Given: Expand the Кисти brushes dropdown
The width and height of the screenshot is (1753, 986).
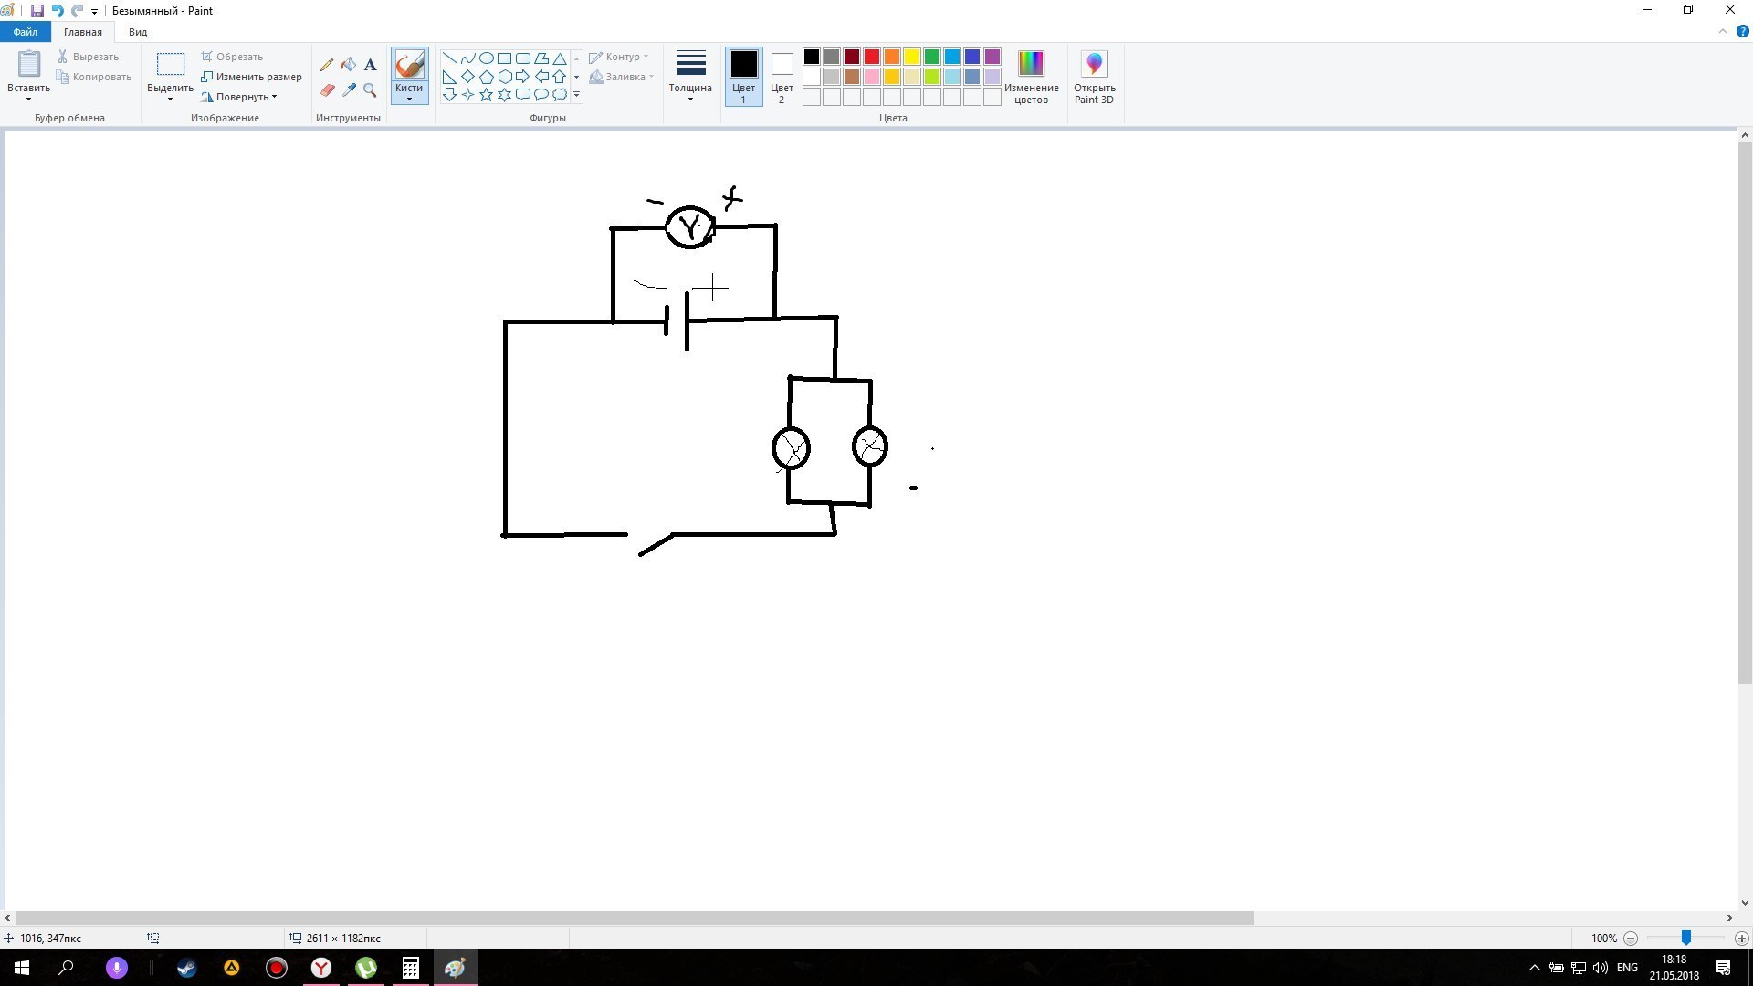Looking at the screenshot, I should (x=409, y=94).
